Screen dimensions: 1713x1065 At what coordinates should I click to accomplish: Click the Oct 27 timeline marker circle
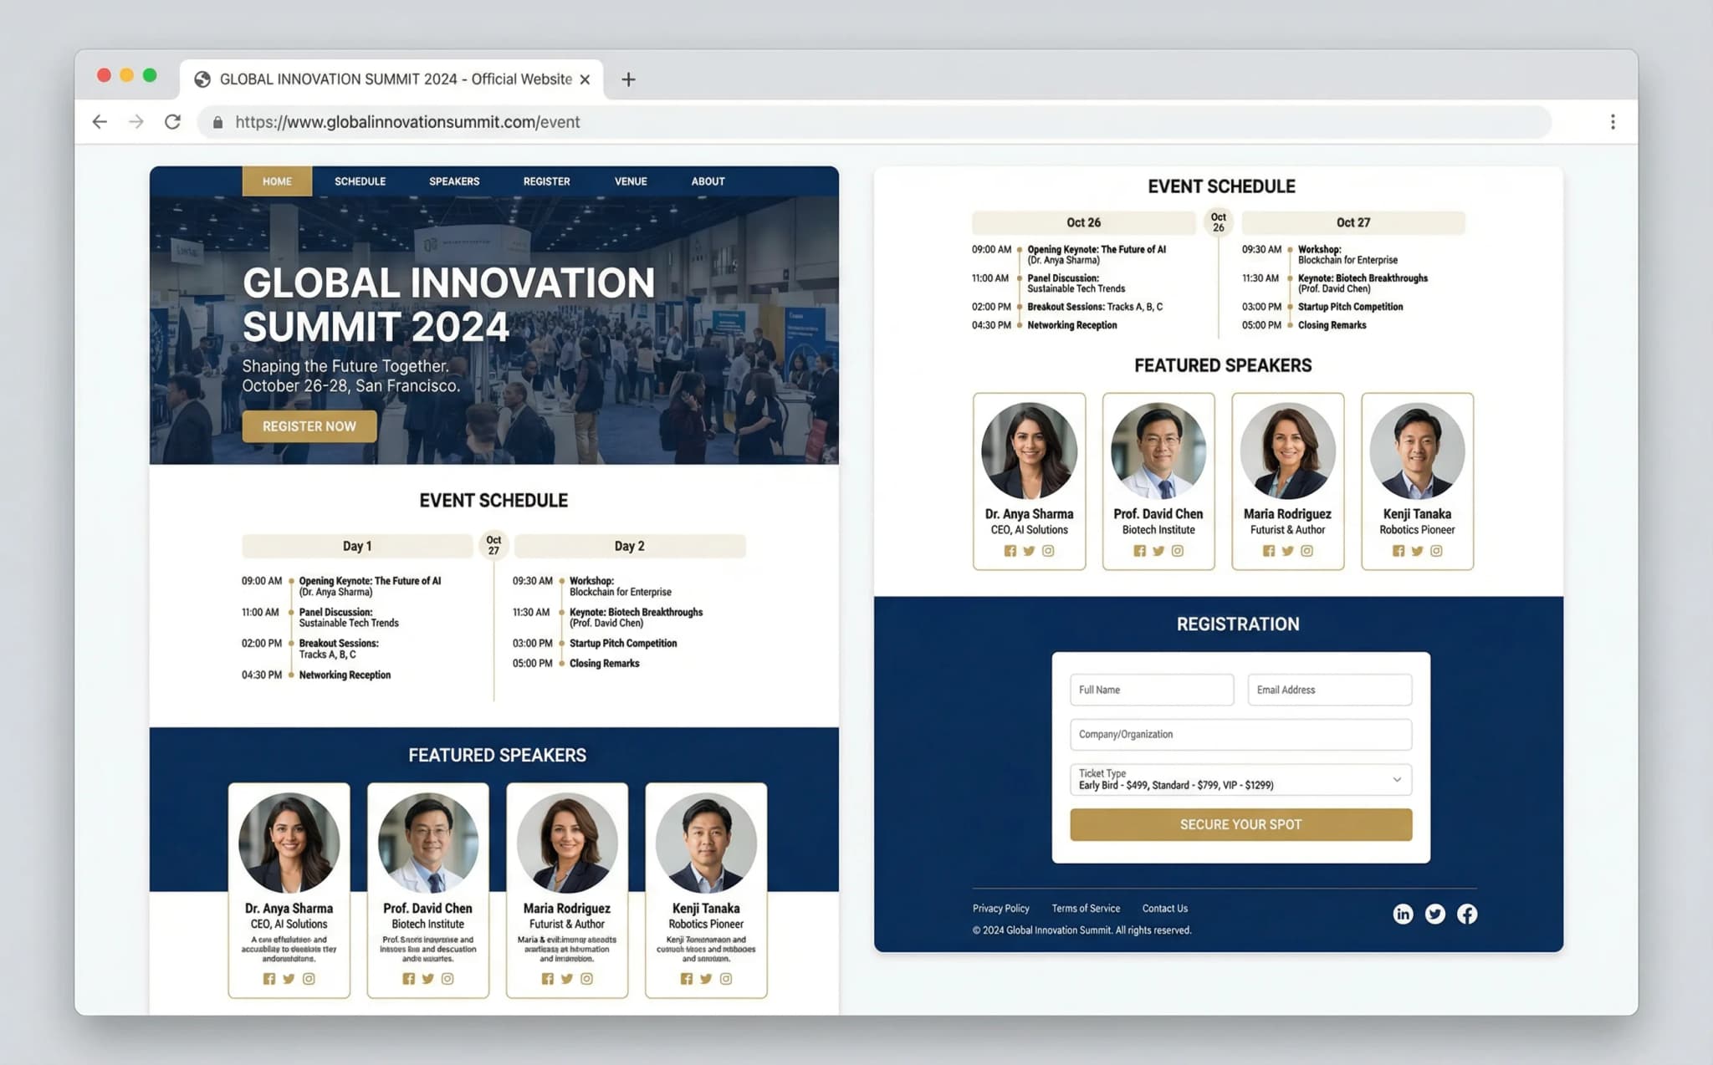point(493,545)
